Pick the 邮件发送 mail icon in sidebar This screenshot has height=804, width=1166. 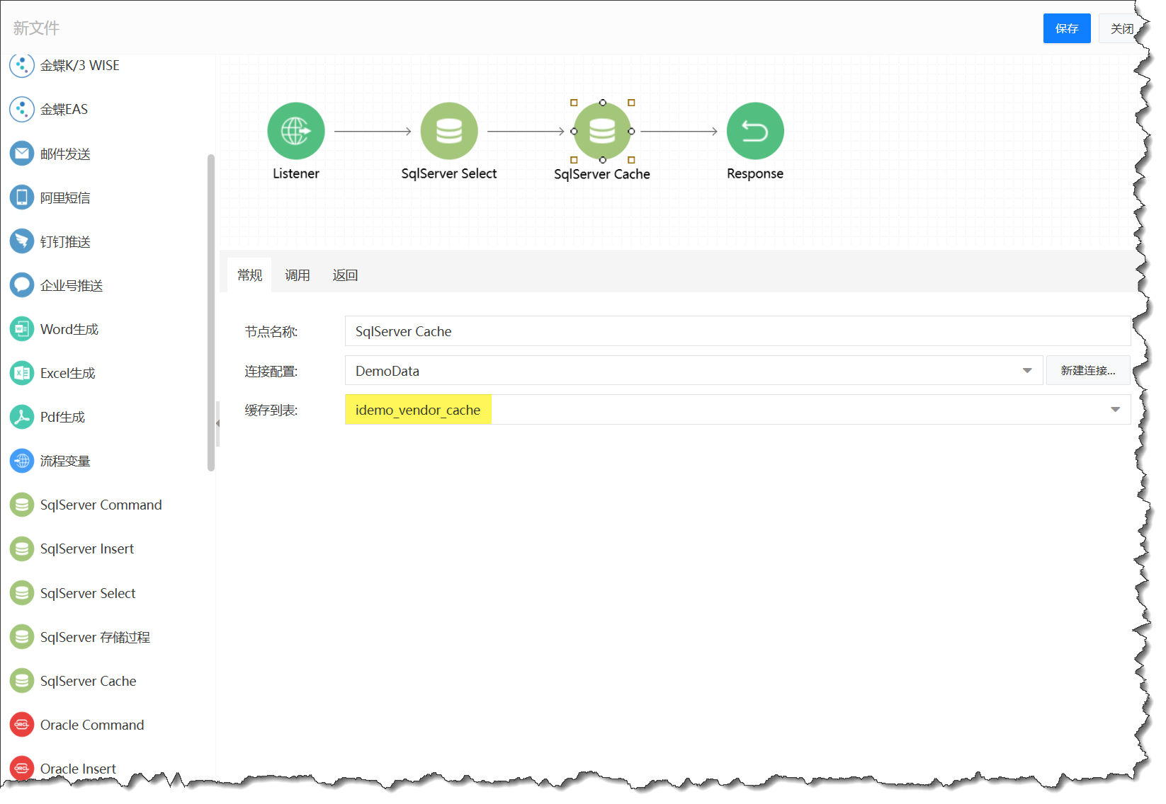[22, 154]
